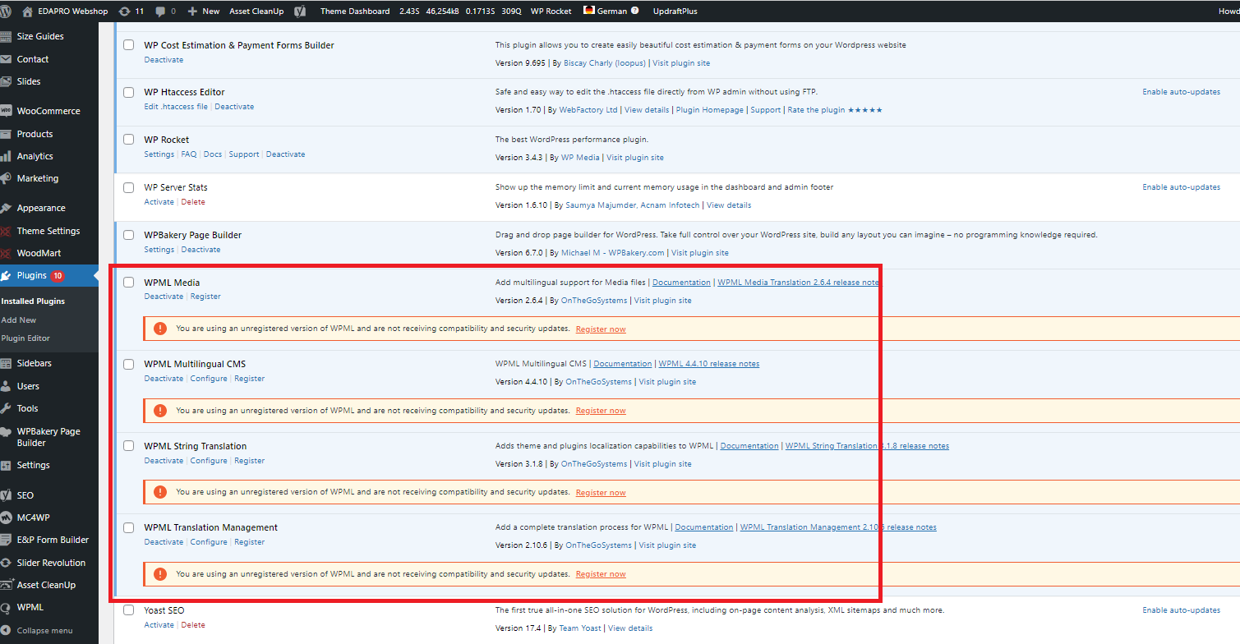Click the SEO Yoast icon in sidebar
The image size is (1240, 644).
click(7, 495)
